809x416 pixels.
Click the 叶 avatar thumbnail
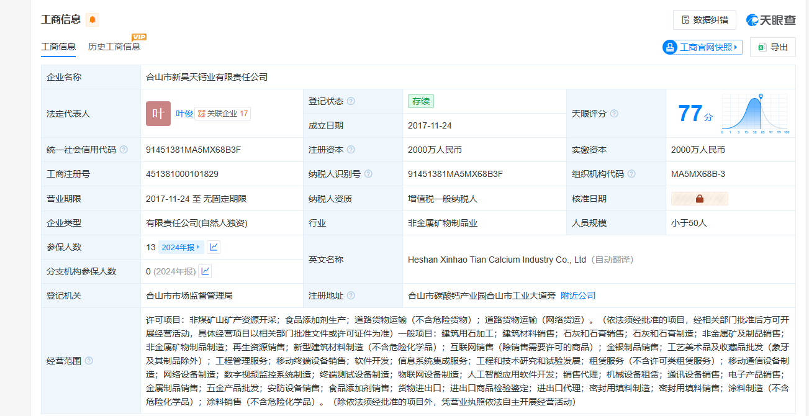(x=158, y=114)
